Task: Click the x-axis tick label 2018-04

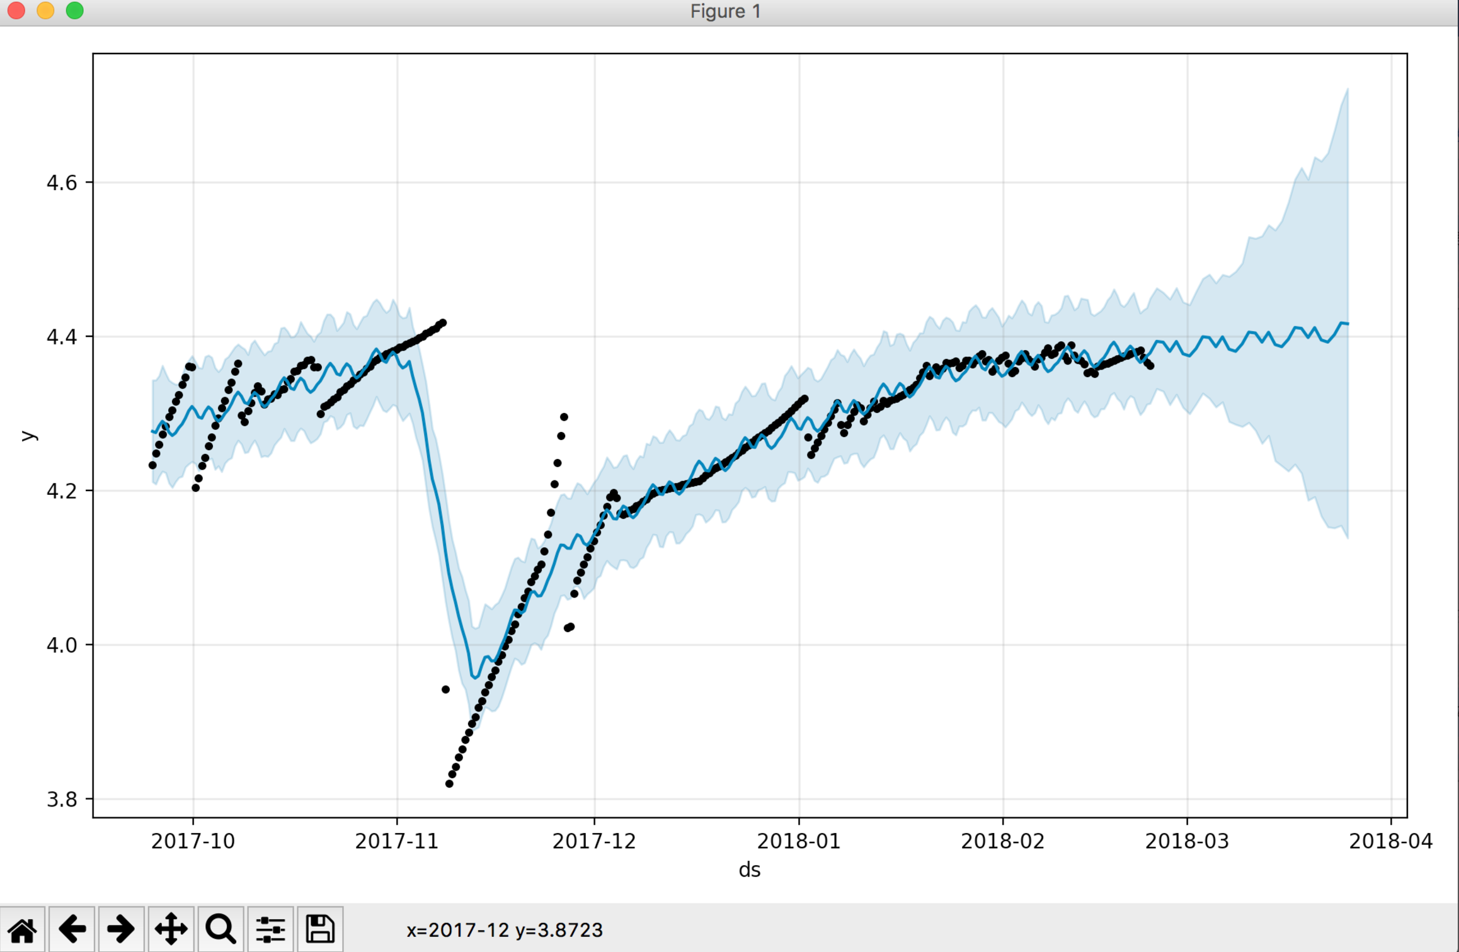Action: pyautogui.click(x=1391, y=841)
